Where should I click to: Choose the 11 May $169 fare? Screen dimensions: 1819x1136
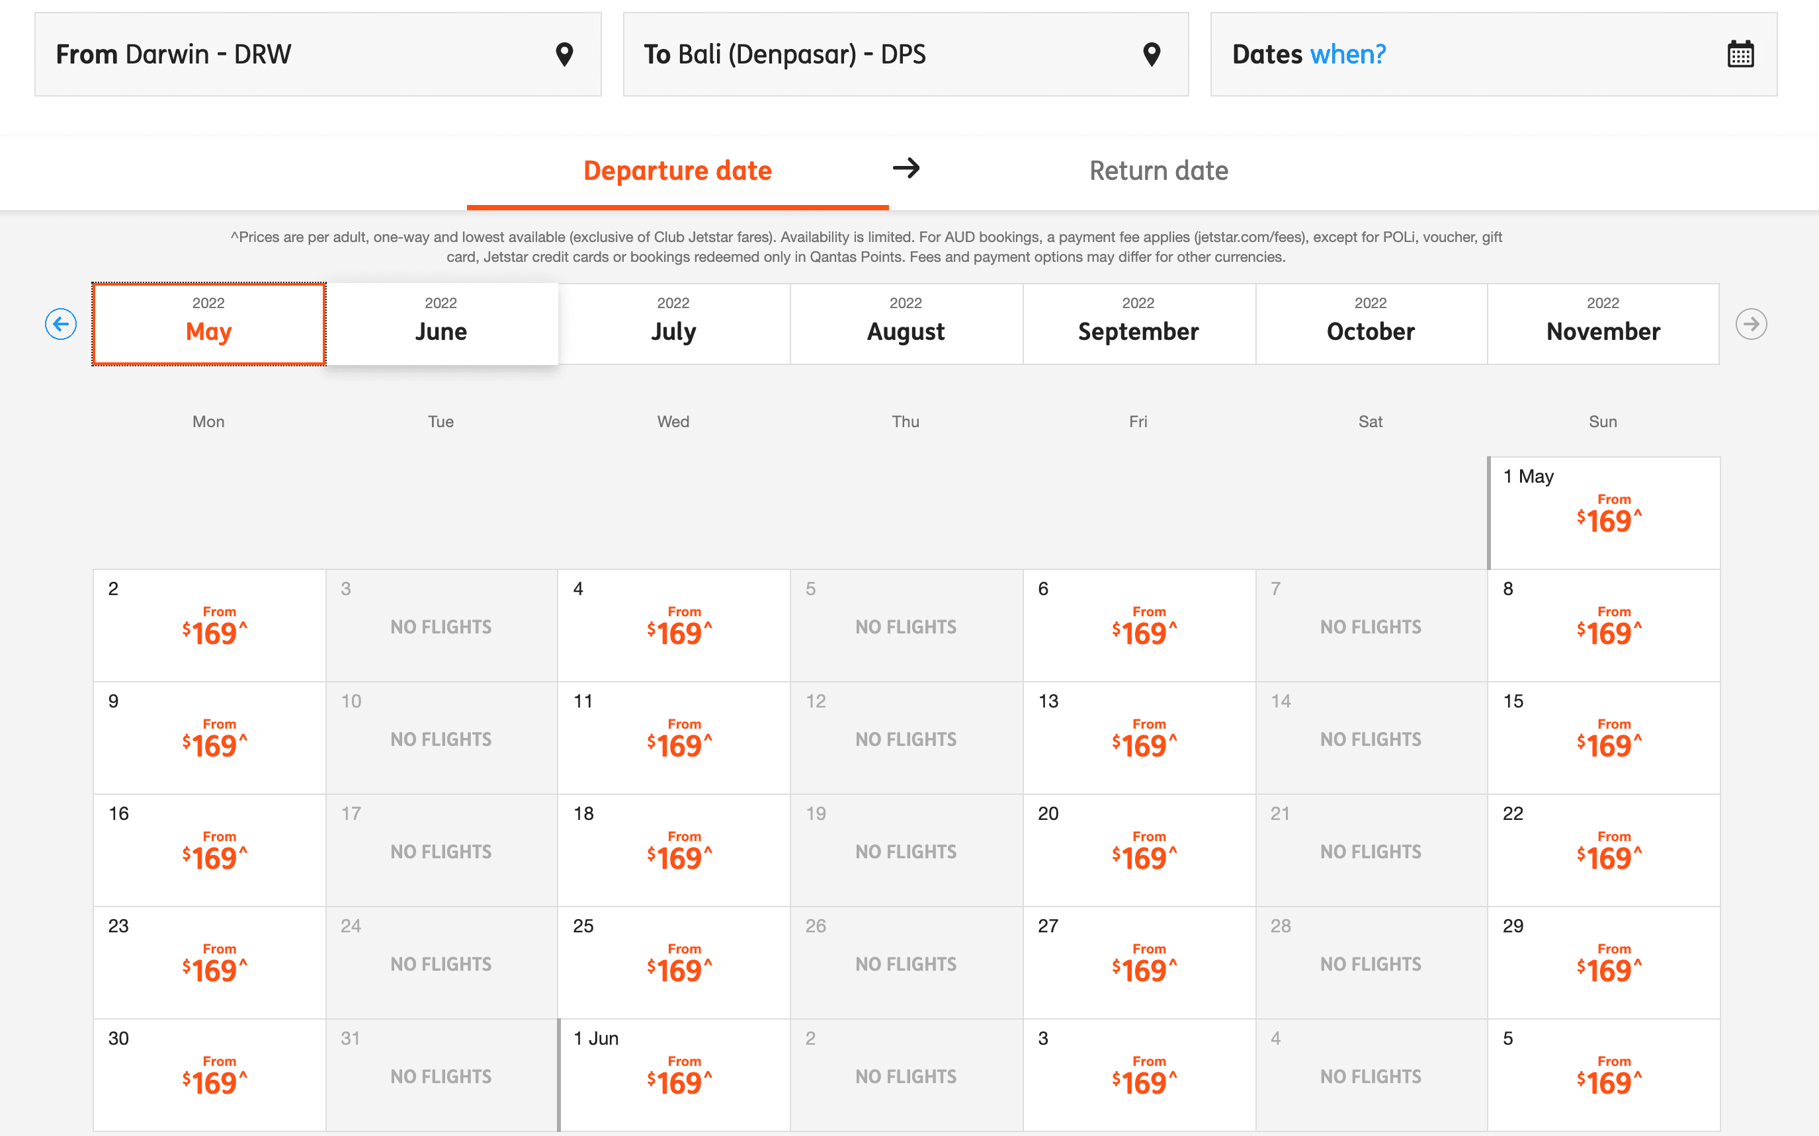tap(674, 738)
